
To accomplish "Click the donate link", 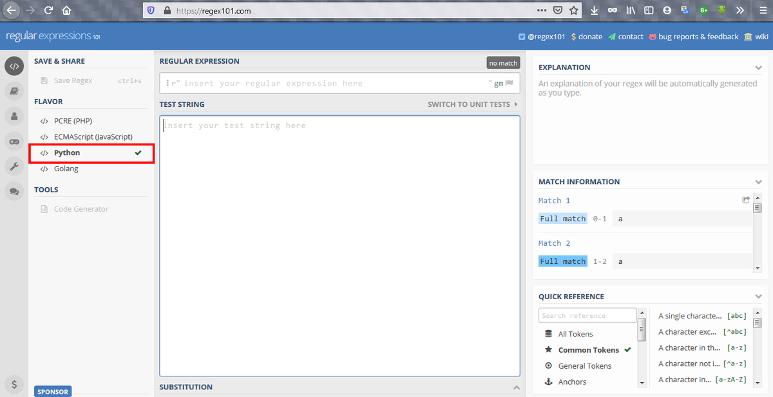I will 586,37.
